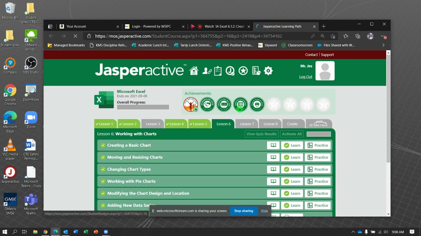Switch to Lesson 8 tab

click(x=270, y=124)
